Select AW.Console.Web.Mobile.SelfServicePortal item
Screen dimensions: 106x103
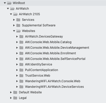click(55, 59)
